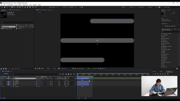Select the Selection arrow tool

click(2, 7)
